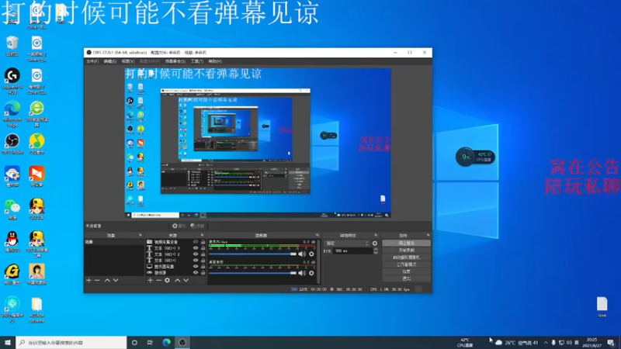Click the OBS icon in the taskbar
Screen dimensions: 621x349
tap(182, 343)
